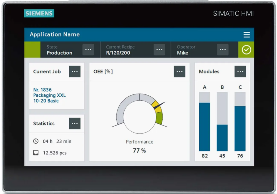Select the Production state entry
Image resolution: width=277 pixels, height=194 pixels.
point(60,53)
